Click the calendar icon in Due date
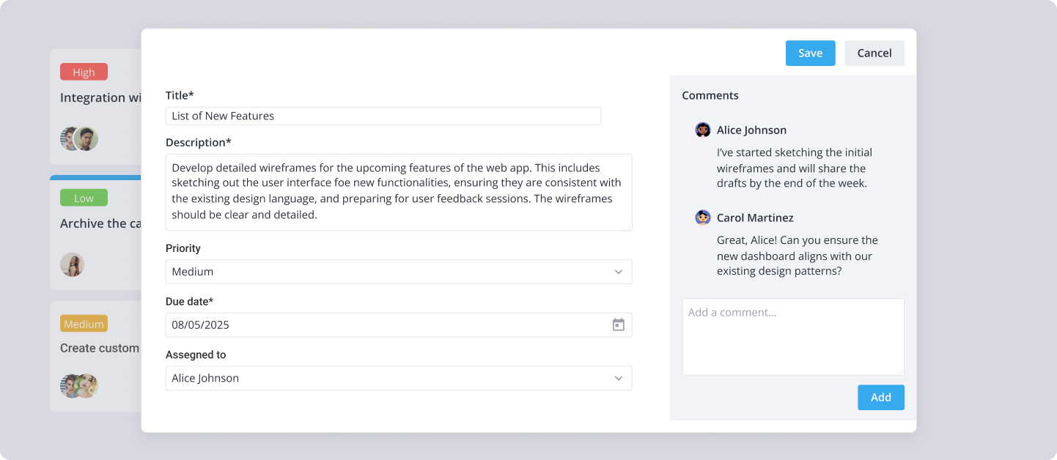This screenshot has width=1057, height=460. click(618, 324)
